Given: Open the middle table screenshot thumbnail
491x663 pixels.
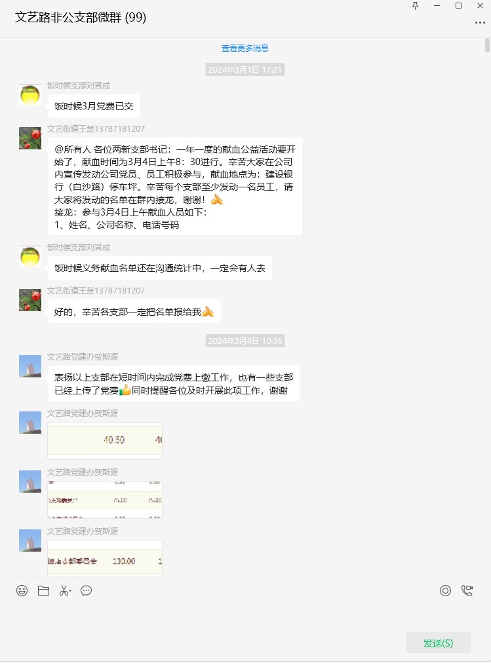Looking at the screenshot, I should click(x=105, y=500).
